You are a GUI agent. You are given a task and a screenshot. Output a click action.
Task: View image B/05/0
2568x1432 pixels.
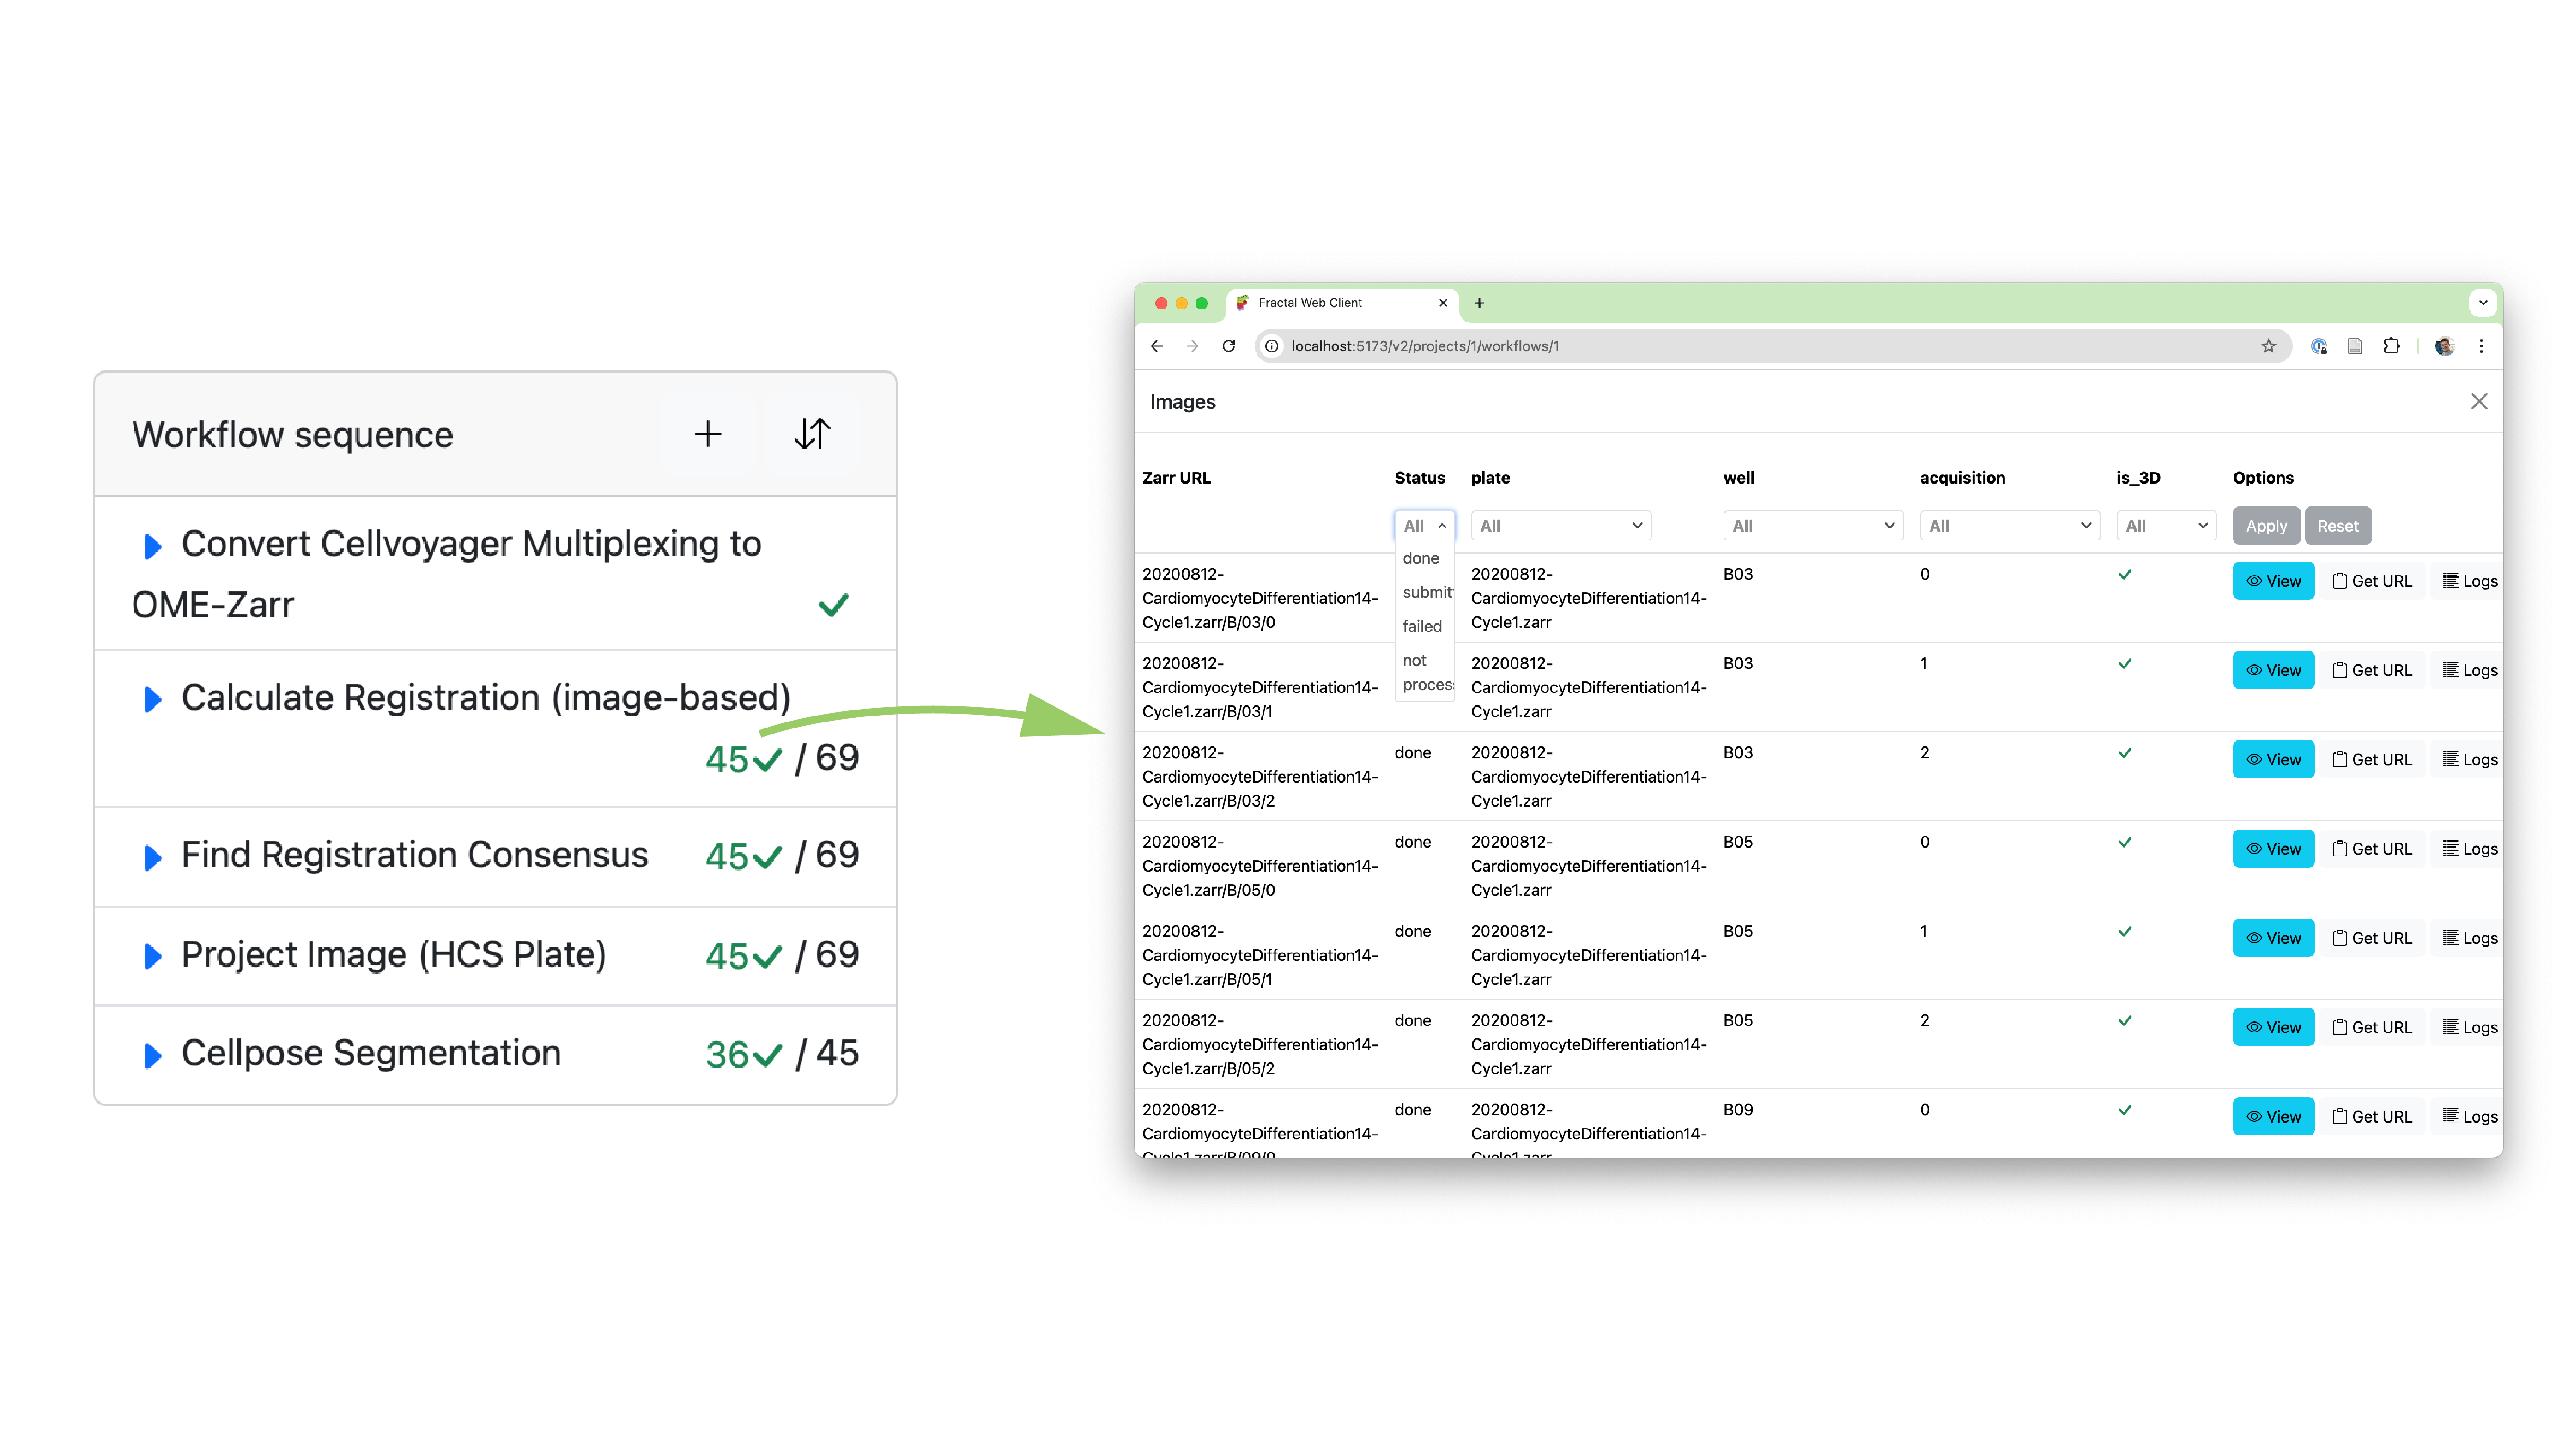pos(2273,849)
